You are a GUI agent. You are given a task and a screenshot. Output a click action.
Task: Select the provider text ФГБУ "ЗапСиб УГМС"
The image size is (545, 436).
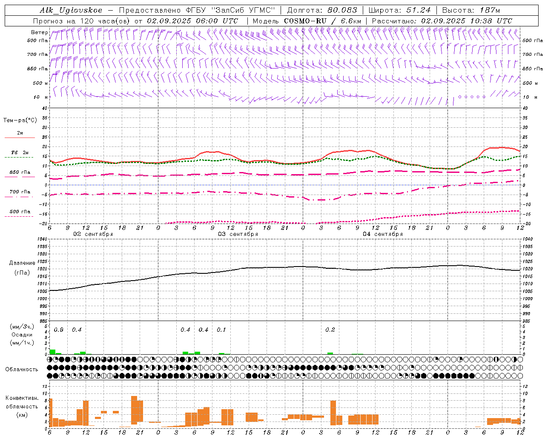230,10
